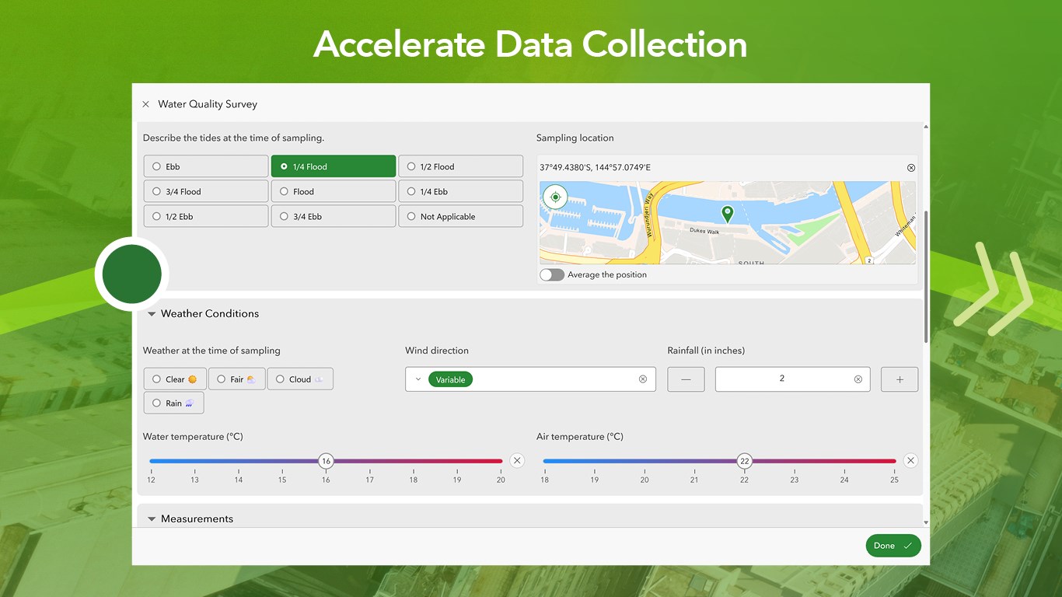
Task: Select the Ebb tide option
Action: point(206,166)
